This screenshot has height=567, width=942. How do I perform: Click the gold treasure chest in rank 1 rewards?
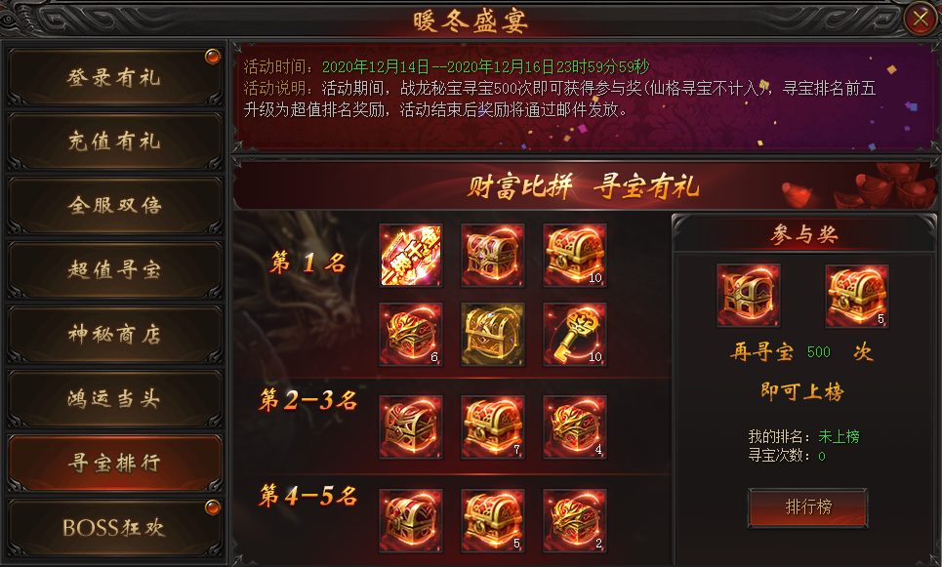tap(493, 334)
